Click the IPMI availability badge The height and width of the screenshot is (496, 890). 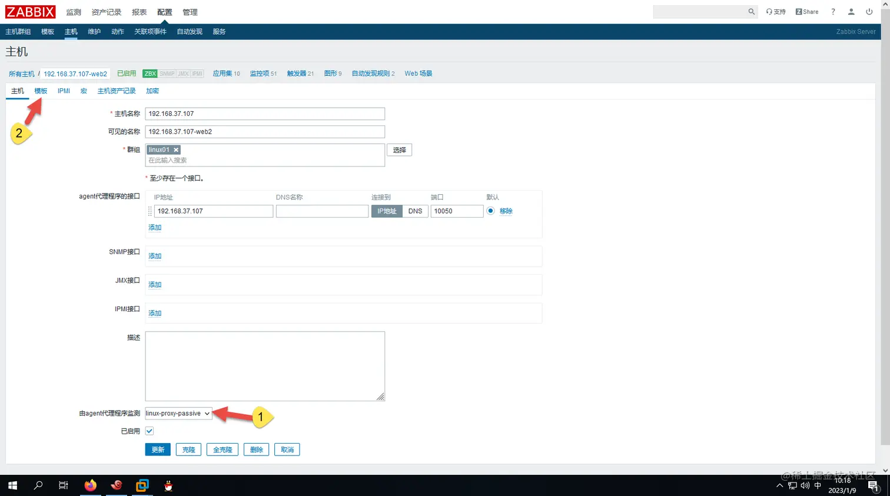pos(197,74)
